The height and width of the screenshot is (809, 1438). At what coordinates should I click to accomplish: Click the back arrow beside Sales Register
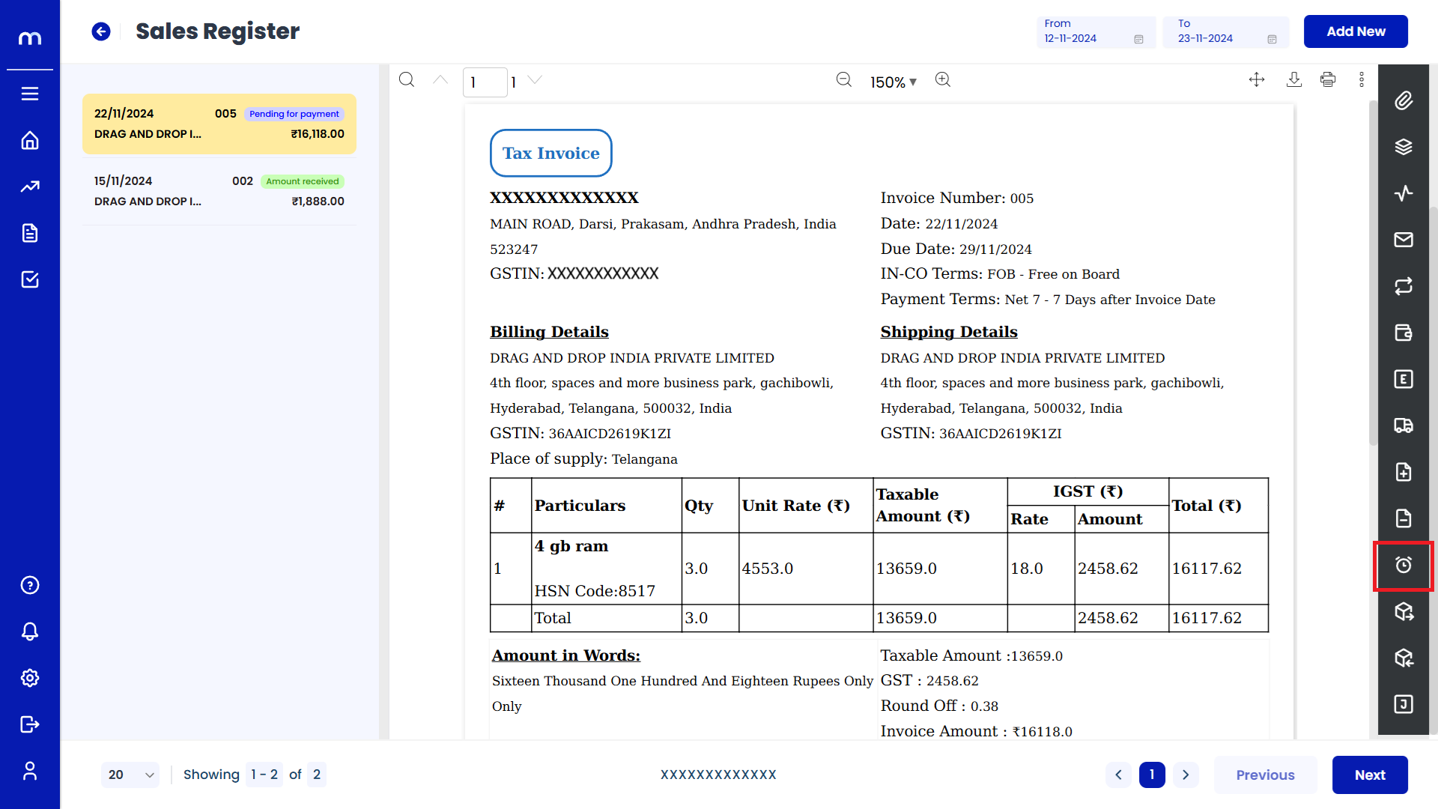(x=101, y=31)
